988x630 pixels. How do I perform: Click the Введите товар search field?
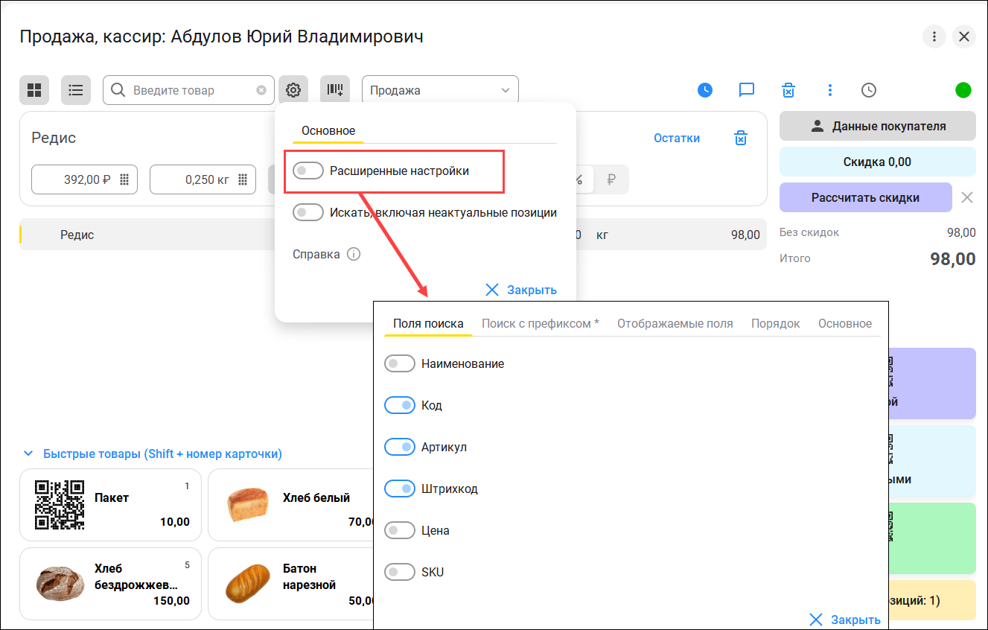coord(192,90)
